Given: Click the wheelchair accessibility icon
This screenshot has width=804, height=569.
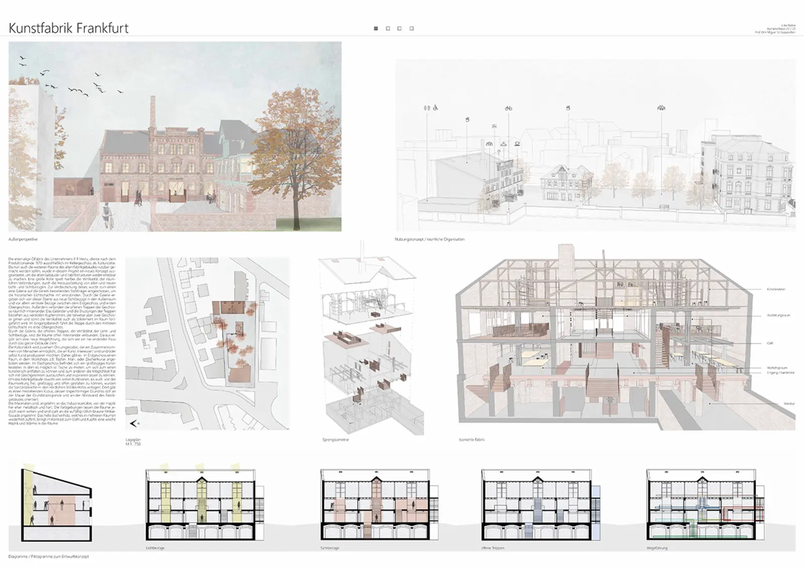Looking at the screenshot, I should tap(435, 107).
